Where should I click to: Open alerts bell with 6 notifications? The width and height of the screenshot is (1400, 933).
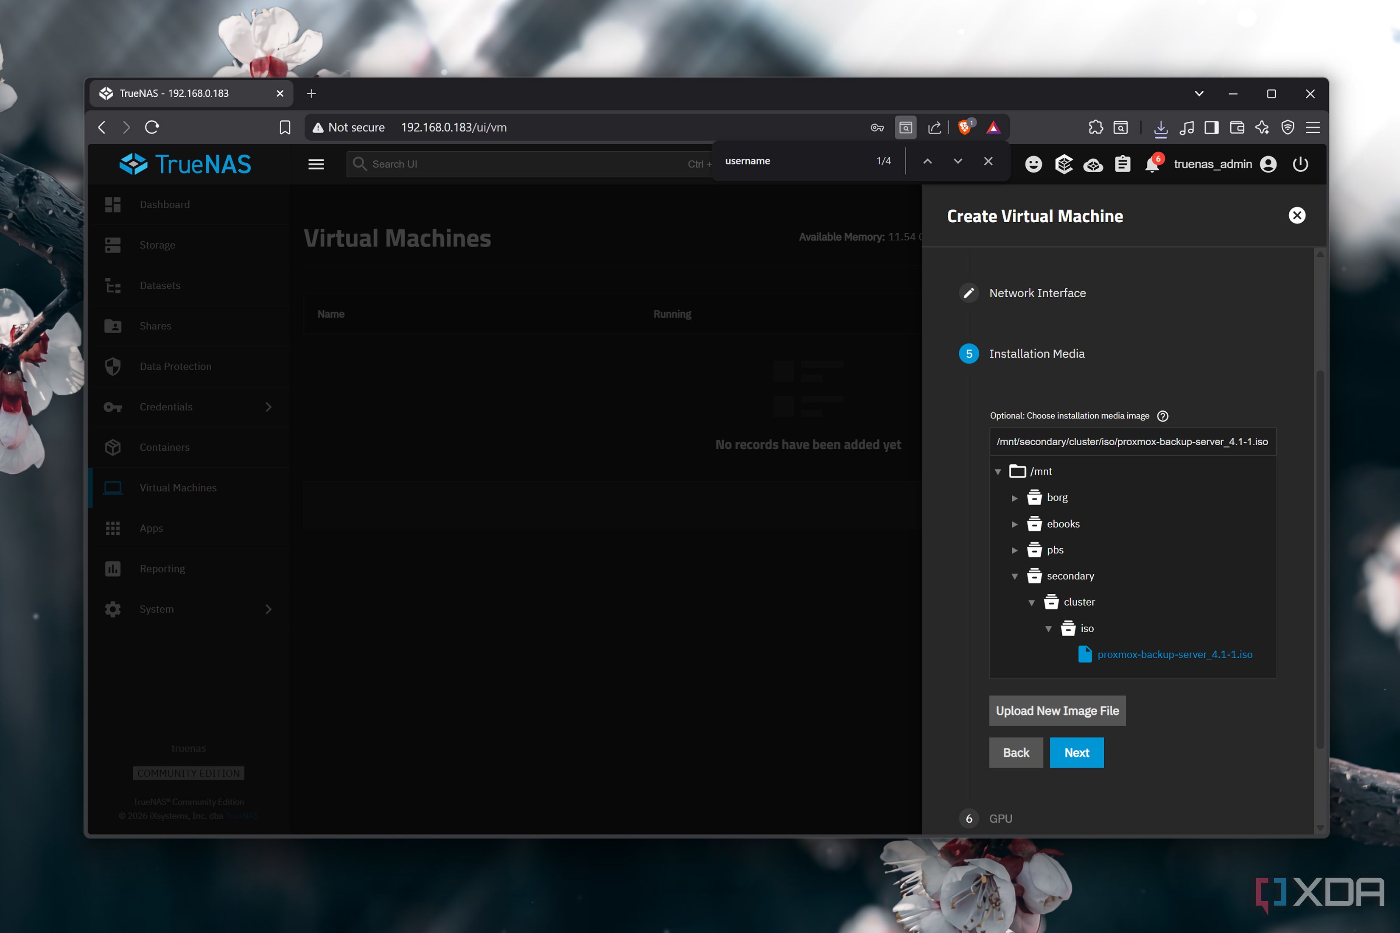click(1153, 163)
